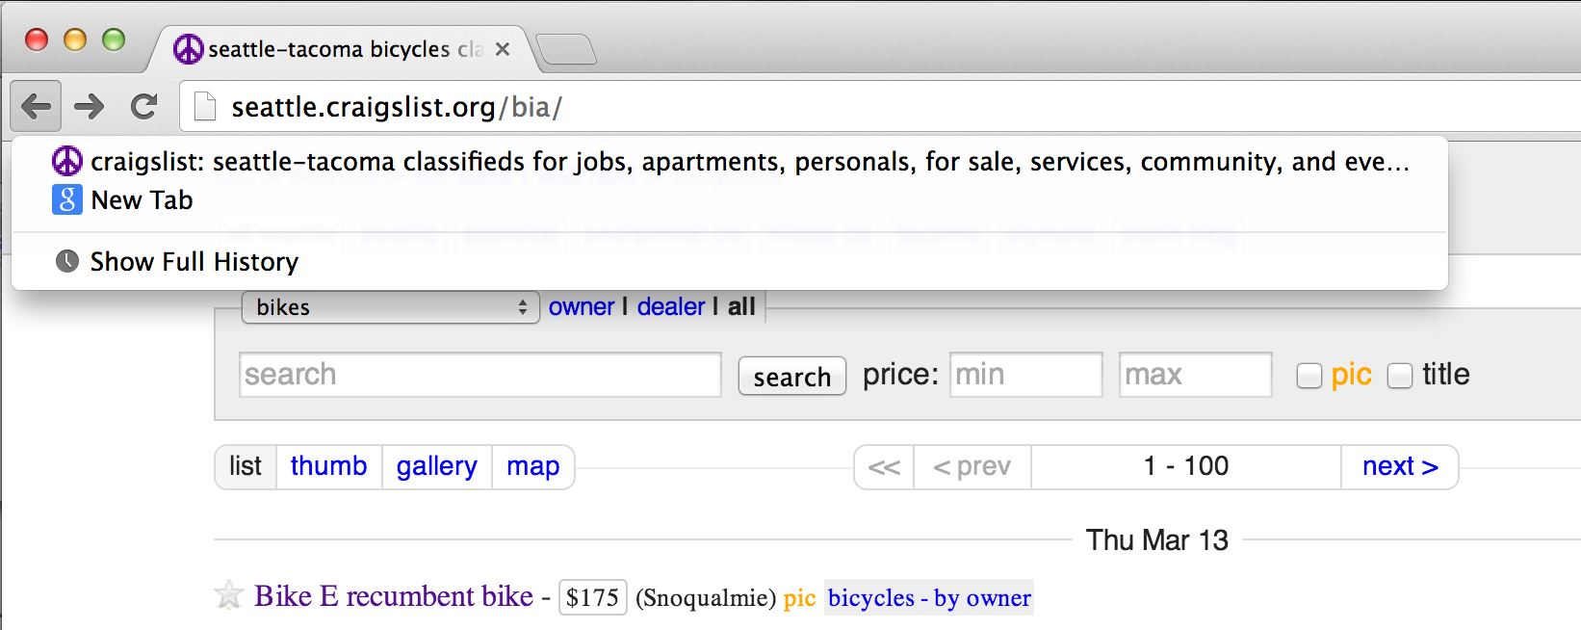This screenshot has width=1581, height=630.
Task: Click the browser forward arrow button
Action: tap(90, 106)
